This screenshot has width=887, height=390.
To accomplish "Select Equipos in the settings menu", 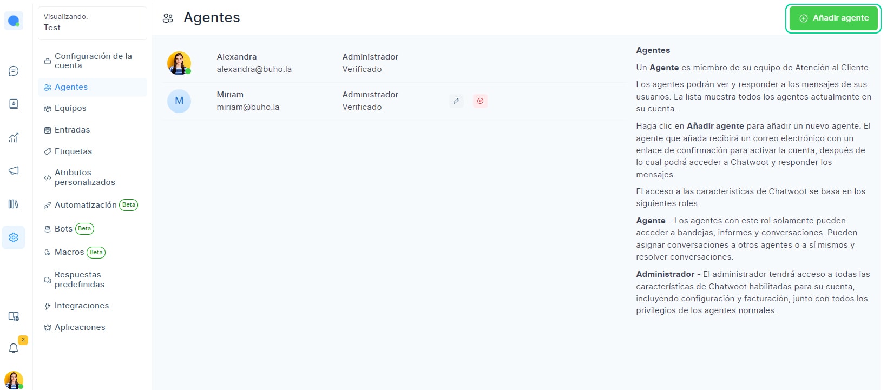I will (x=70, y=108).
